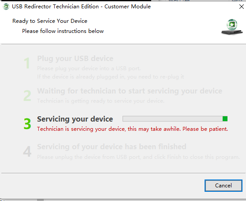The width and height of the screenshot is (246, 201).
Task: Click 'Ready to Service Your Device' title
Action: [x=50, y=21]
